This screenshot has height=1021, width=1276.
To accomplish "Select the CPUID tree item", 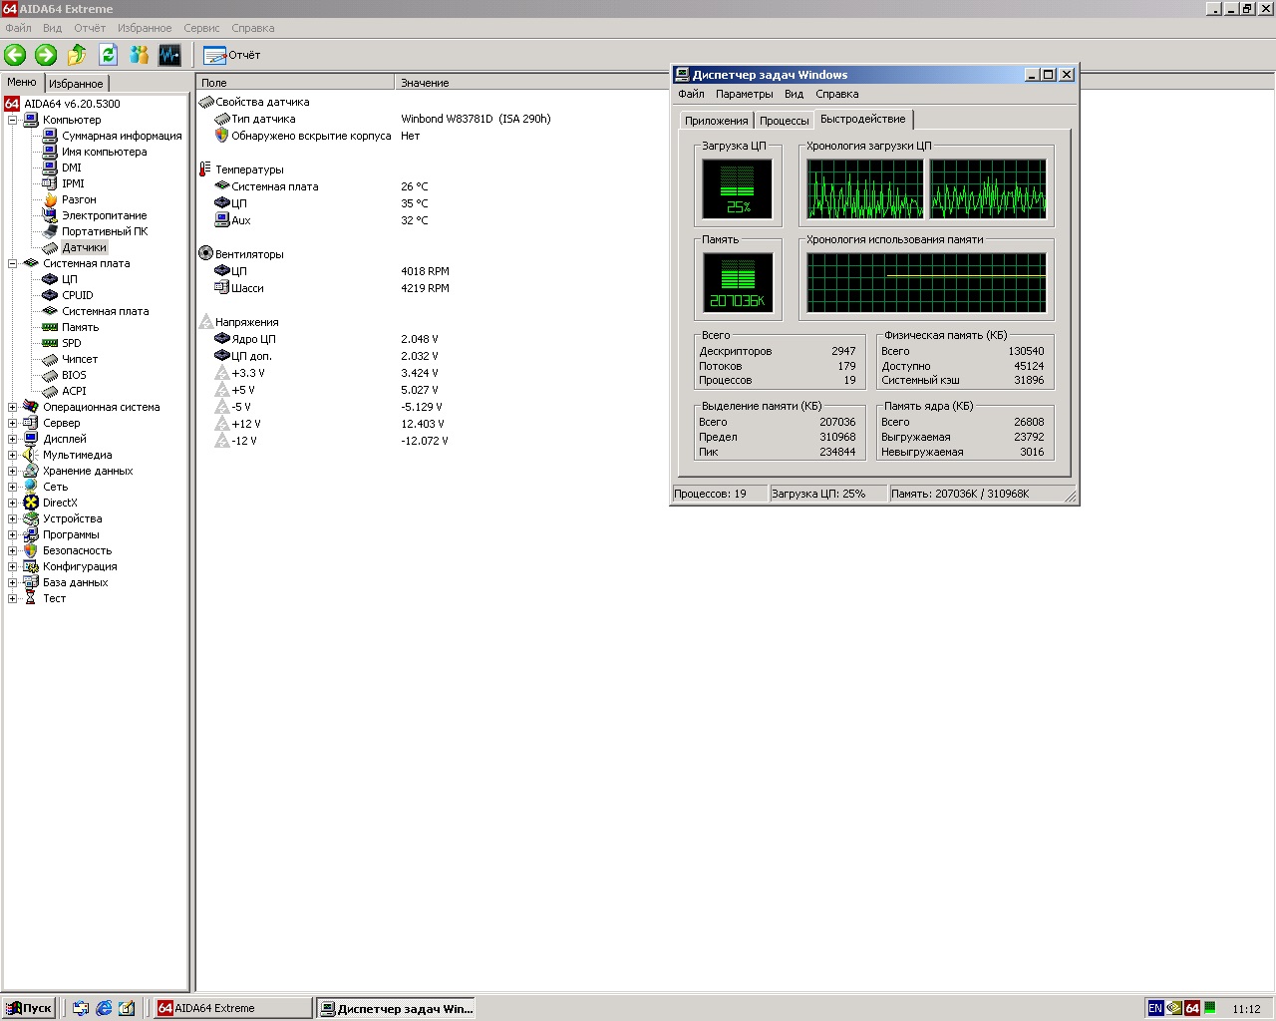I will [x=77, y=295].
